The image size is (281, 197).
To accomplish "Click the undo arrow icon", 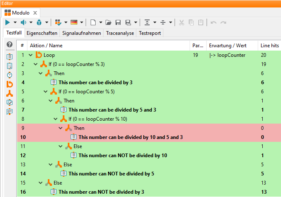I will [x=213, y=22].
